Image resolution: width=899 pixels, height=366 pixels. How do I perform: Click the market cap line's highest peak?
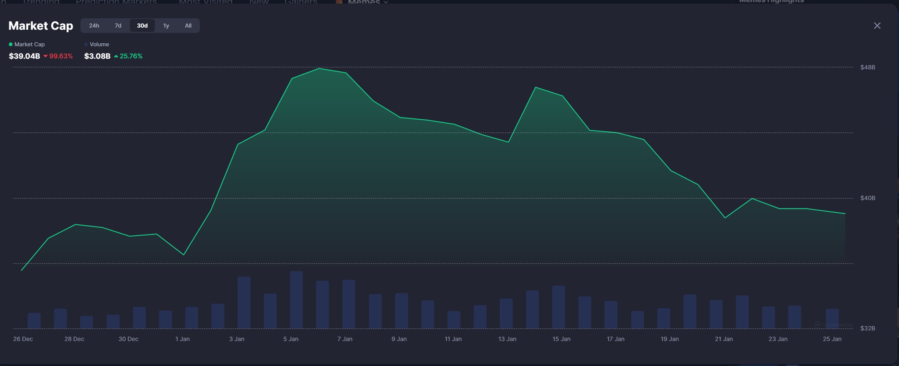click(x=319, y=69)
